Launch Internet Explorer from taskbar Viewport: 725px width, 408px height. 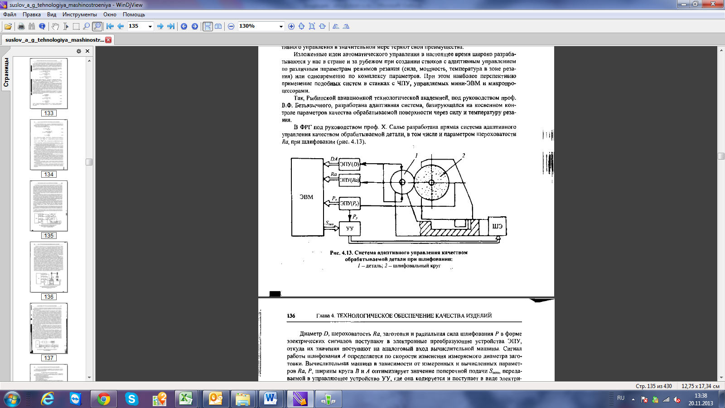tap(48, 399)
